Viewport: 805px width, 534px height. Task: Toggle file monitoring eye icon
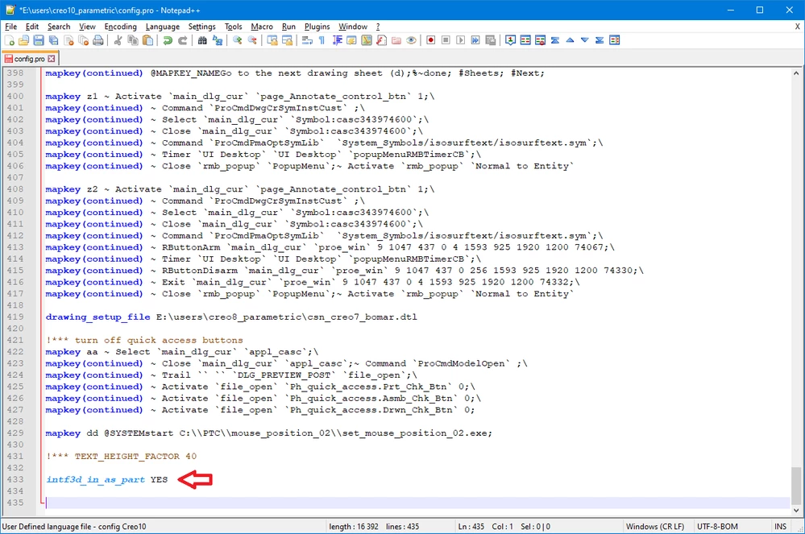pos(411,40)
